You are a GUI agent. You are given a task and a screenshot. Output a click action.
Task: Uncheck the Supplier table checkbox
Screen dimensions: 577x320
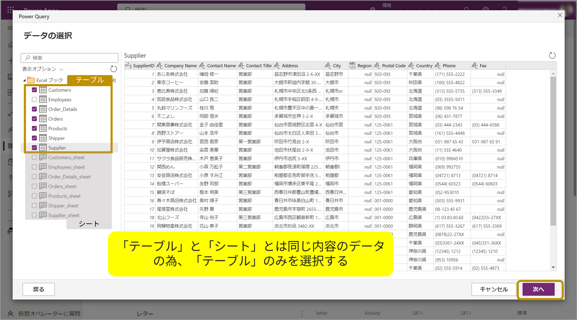(34, 147)
